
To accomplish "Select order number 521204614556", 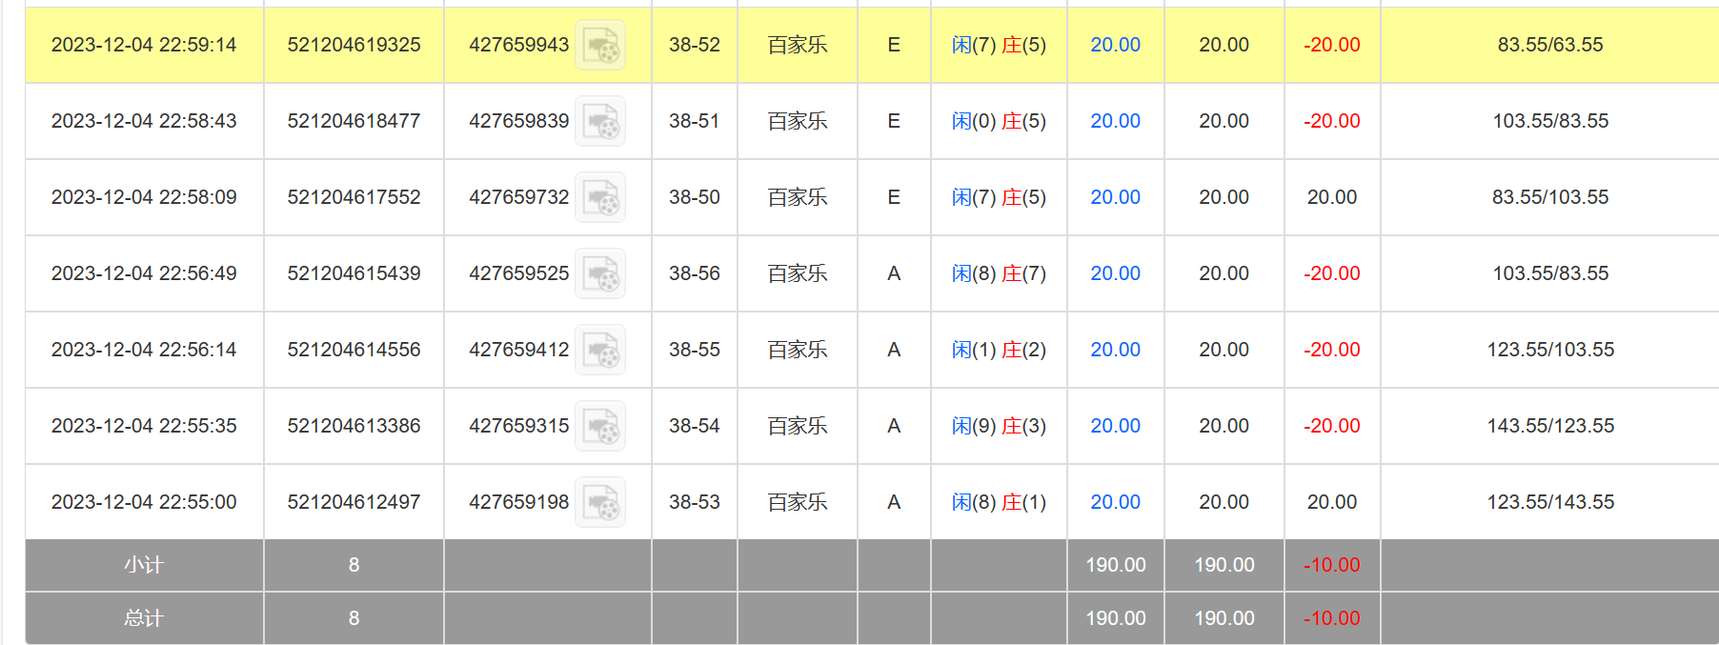I will click(x=354, y=350).
